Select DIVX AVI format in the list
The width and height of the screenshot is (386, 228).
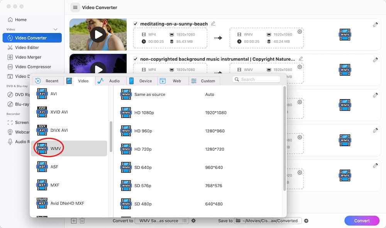69,130
